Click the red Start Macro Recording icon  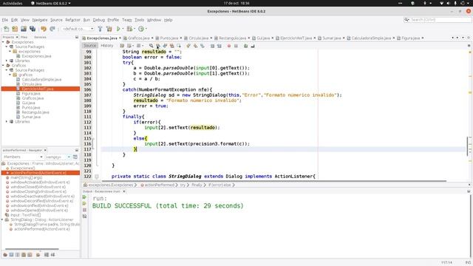click(229, 46)
